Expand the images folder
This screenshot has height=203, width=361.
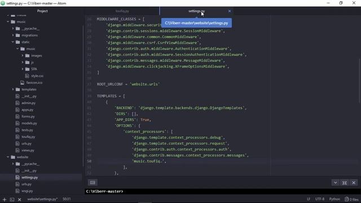pyautogui.click(x=23, y=55)
